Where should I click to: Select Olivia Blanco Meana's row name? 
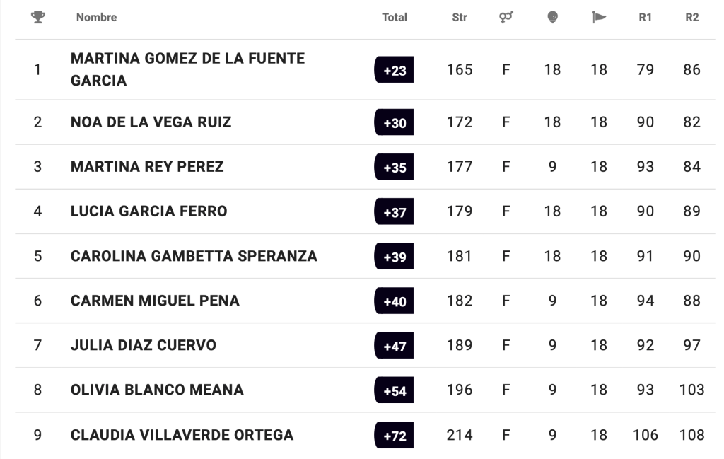tap(157, 390)
